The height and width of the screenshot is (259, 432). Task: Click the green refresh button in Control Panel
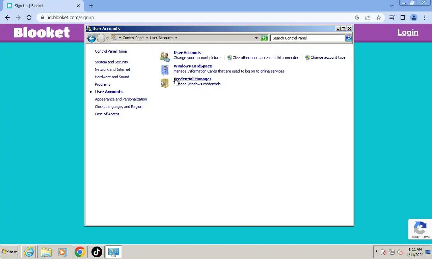pyautogui.click(x=265, y=38)
